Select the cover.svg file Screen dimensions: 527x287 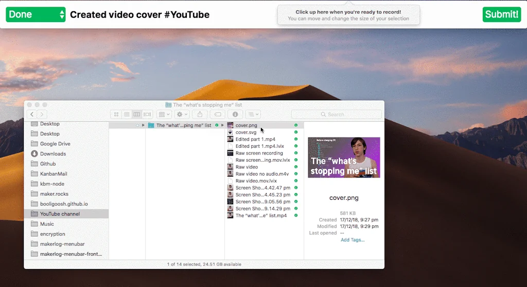(x=245, y=132)
